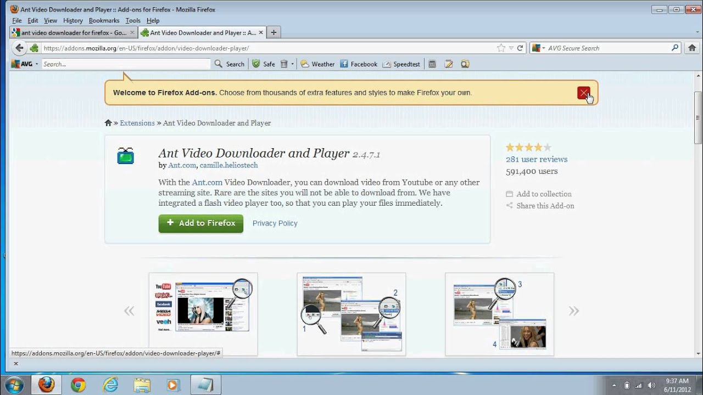Open the calculator icon in AVG toolbar
This screenshot has width=703, height=395.
(x=432, y=64)
